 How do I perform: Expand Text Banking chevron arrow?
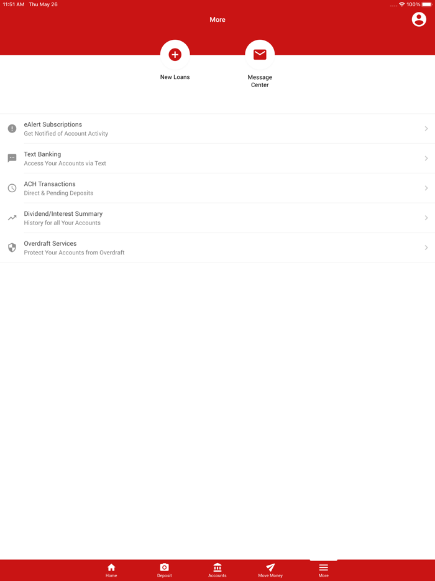(426, 158)
